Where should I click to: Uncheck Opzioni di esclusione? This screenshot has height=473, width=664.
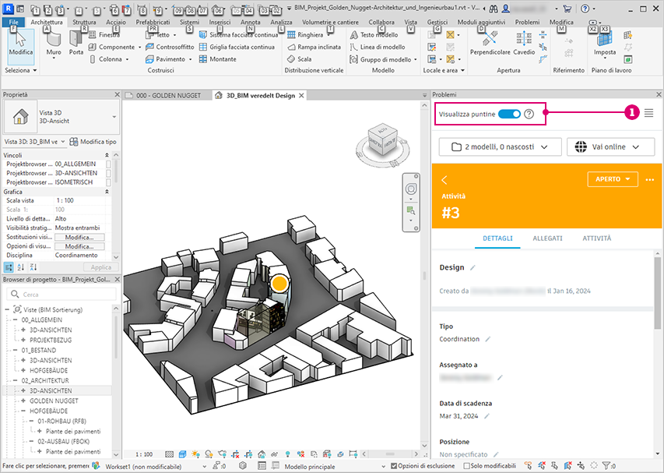(x=394, y=466)
